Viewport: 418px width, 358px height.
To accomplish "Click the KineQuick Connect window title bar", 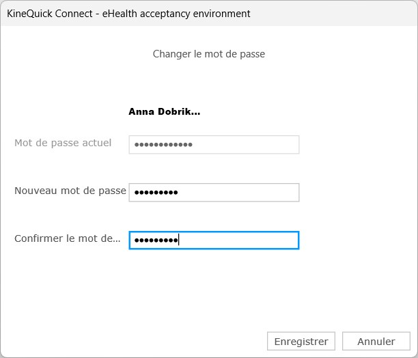I will [209, 14].
